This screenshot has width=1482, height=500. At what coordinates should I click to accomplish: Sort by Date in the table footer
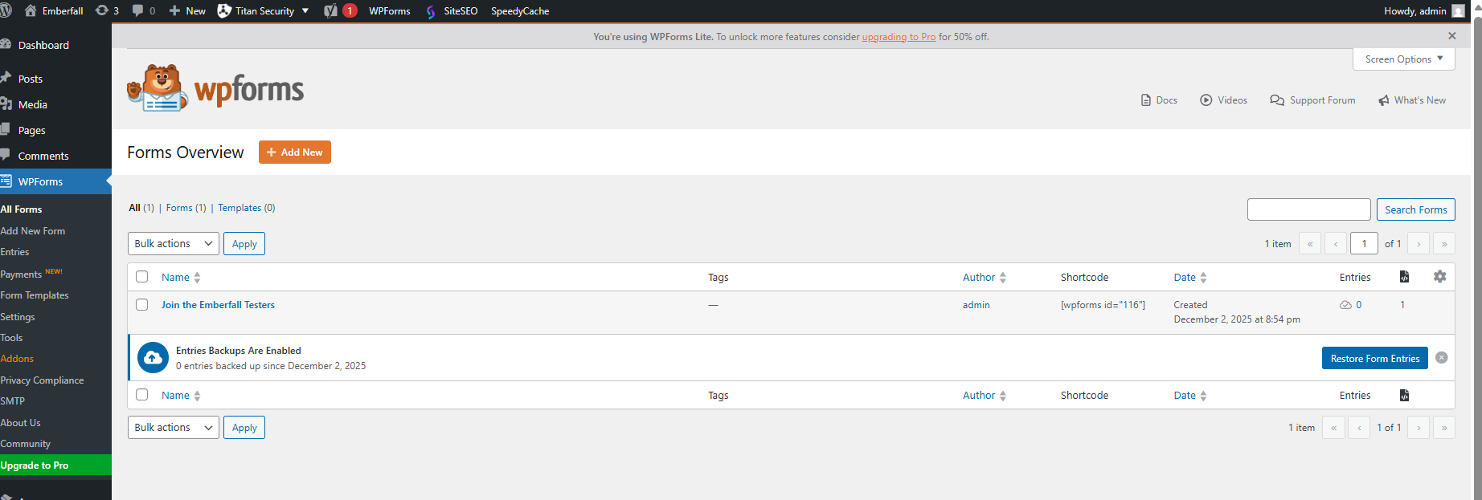click(x=1190, y=395)
